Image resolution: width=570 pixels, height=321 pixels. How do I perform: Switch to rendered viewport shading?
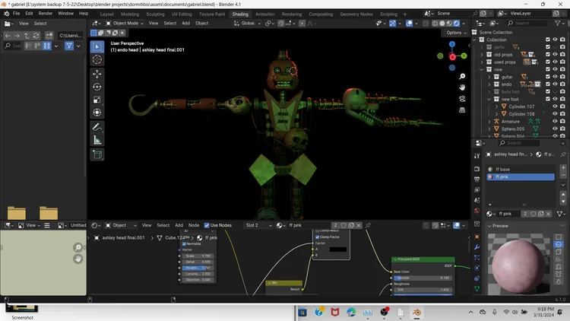pos(457,24)
